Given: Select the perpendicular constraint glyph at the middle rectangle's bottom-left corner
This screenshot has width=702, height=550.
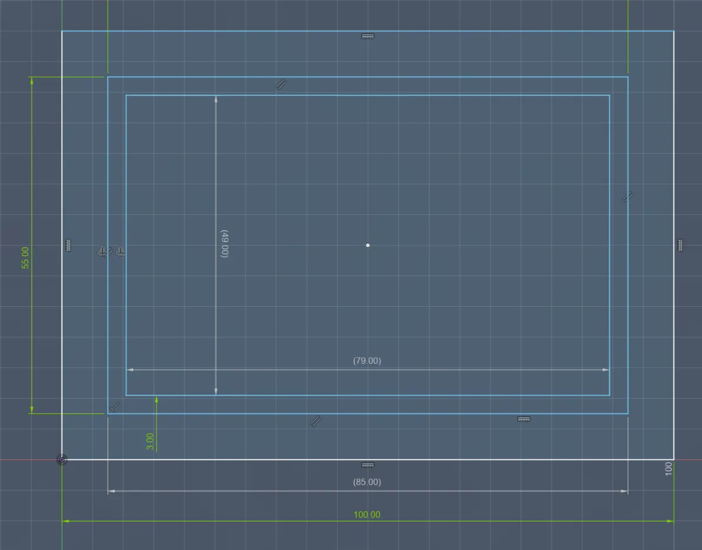Looking at the screenshot, I should click(x=114, y=407).
